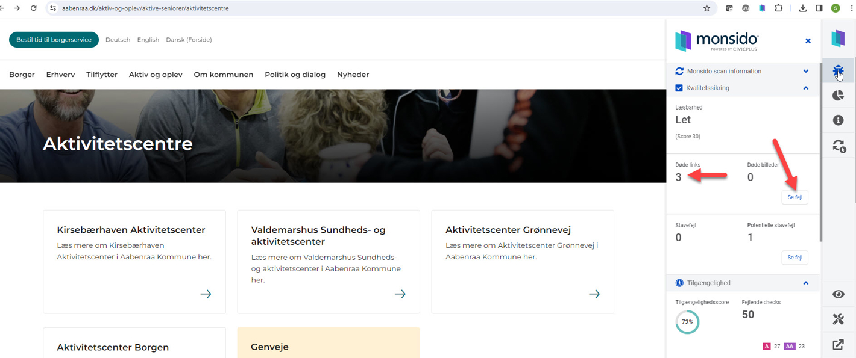Open the browser downloads icon
The height and width of the screenshot is (358, 856).
tap(802, 8)
